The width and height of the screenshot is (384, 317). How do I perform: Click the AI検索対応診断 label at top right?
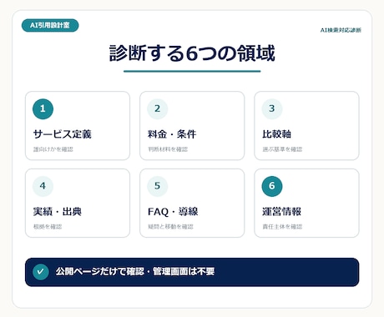coord(341,30)
